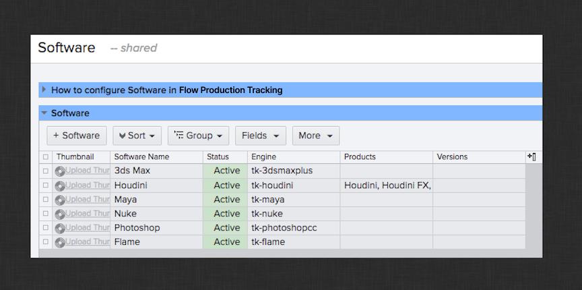Viewport: 582px width, 290px height.
Task: Expand the More options menu
Action: (315, 136)
